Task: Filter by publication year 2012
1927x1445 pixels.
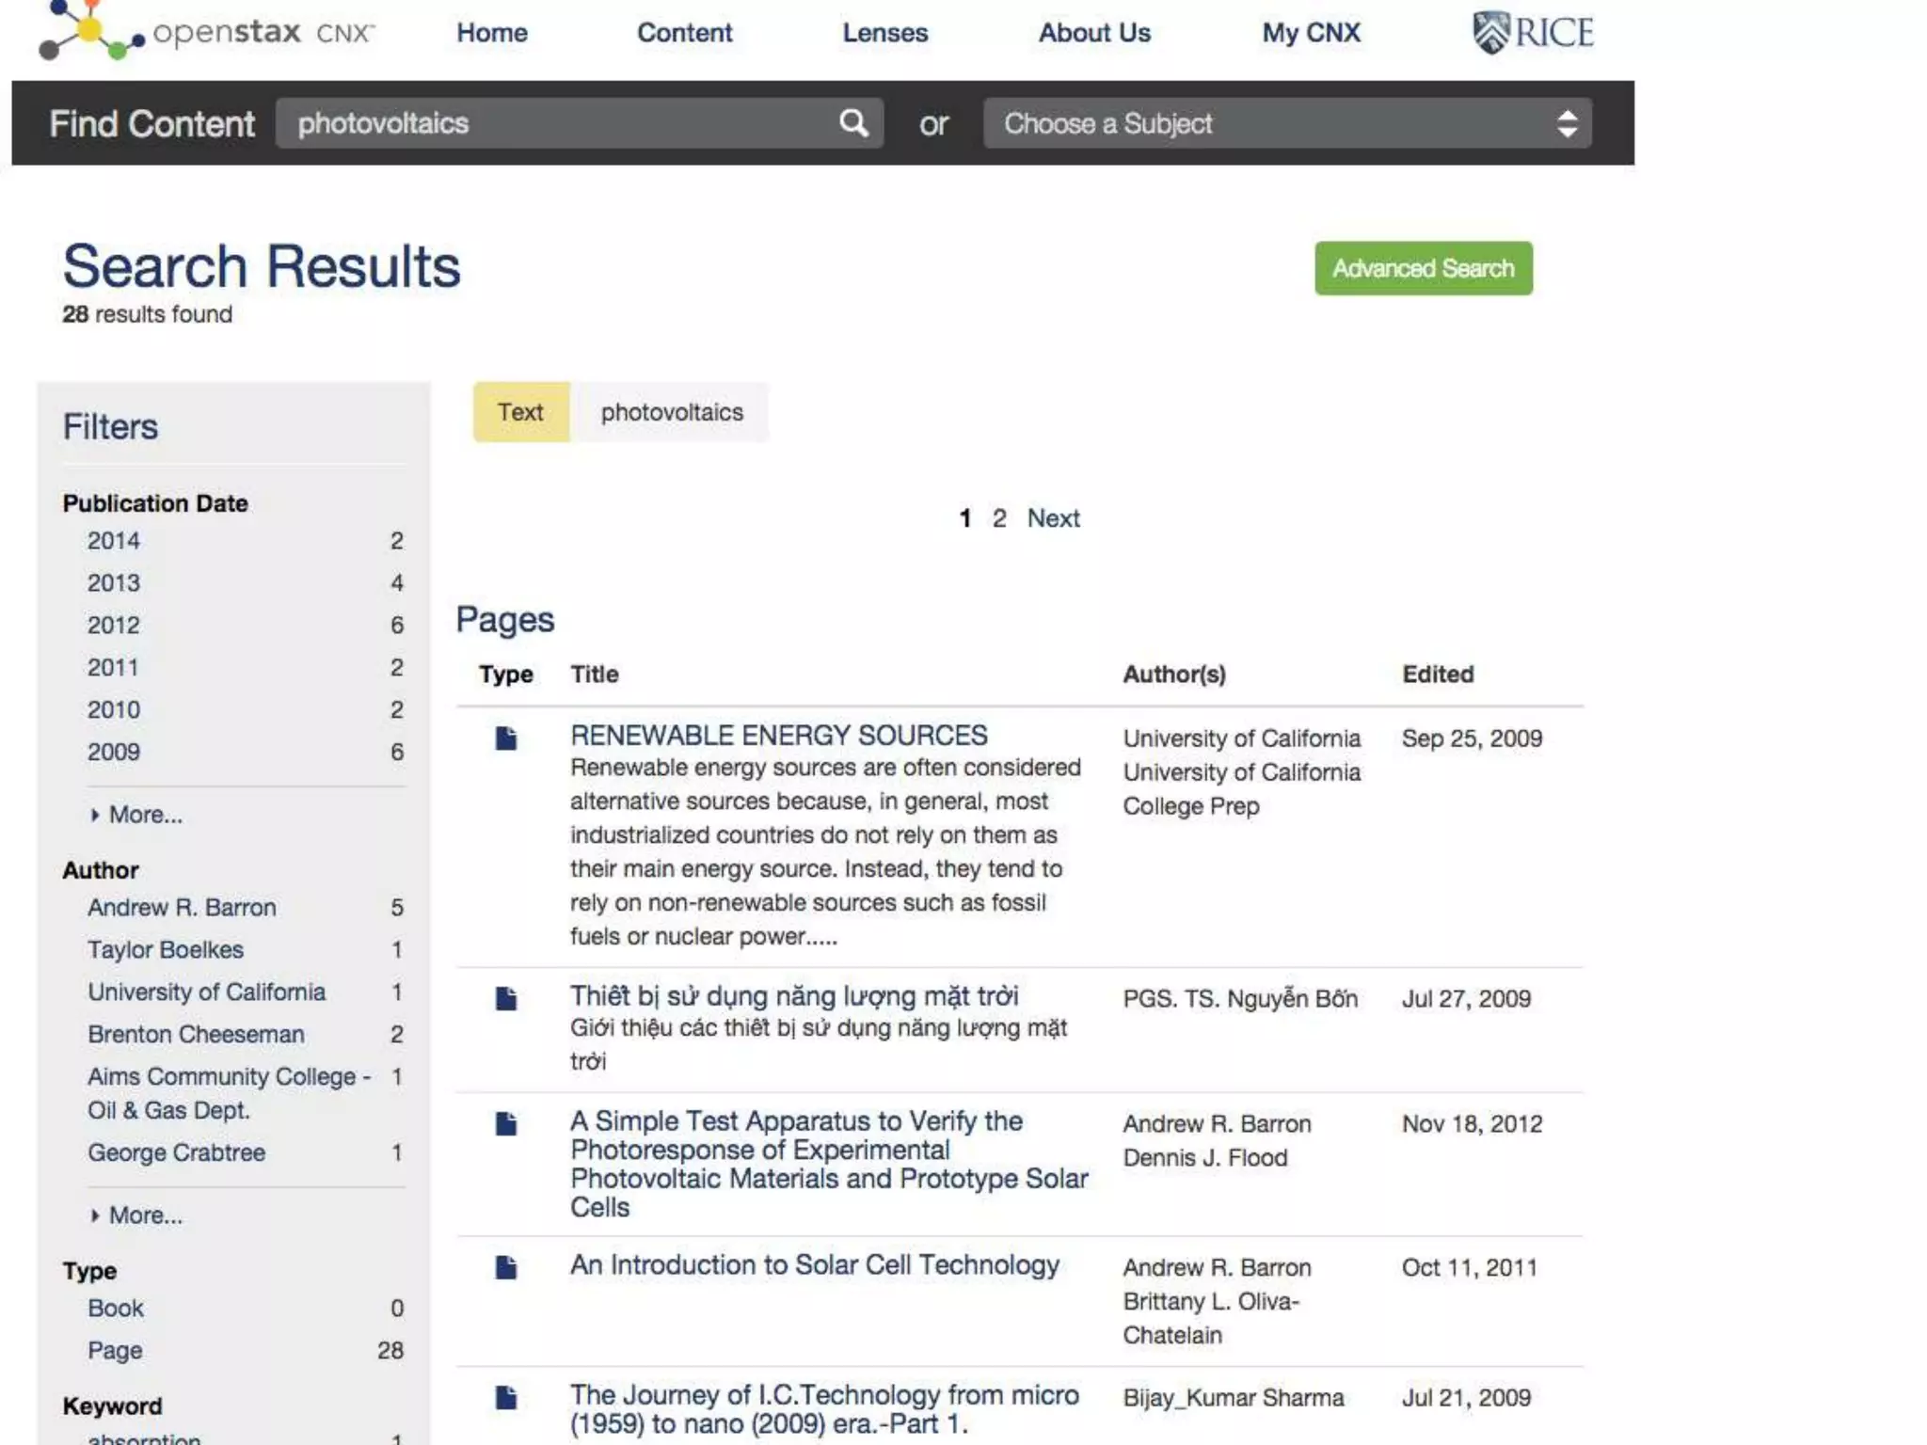Action: pos(114,626)
